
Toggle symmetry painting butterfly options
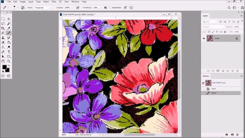pyautogui.click(x=131, y=8)
